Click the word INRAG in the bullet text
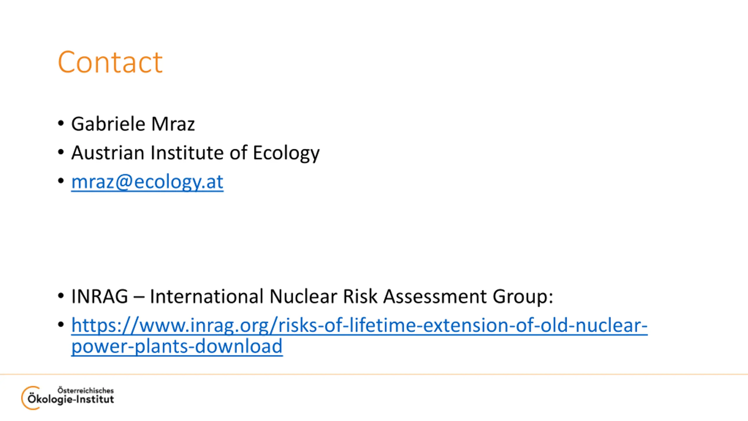Image resolution: width=748 pixels, height=421 pixels. point(100,296)
